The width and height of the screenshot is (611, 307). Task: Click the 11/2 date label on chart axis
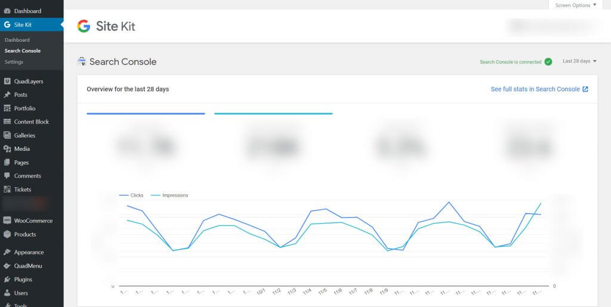277,292
